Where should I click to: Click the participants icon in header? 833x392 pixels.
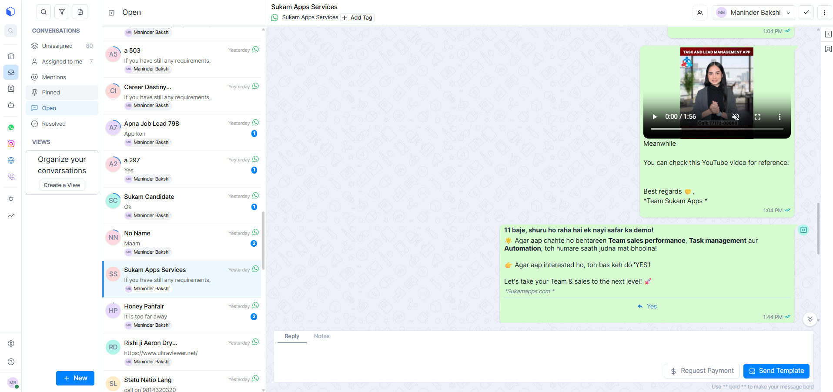point(700,13)
